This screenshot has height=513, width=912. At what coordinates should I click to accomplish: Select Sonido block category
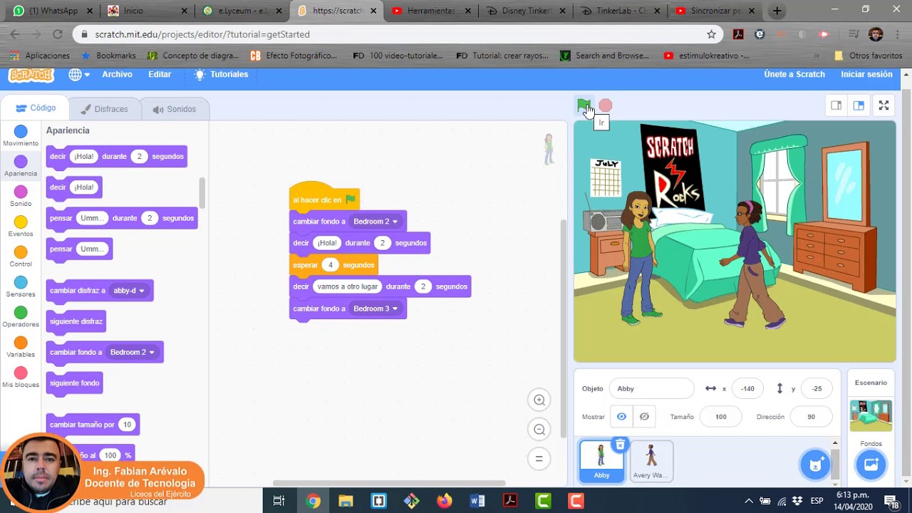(x=21, y=196)
